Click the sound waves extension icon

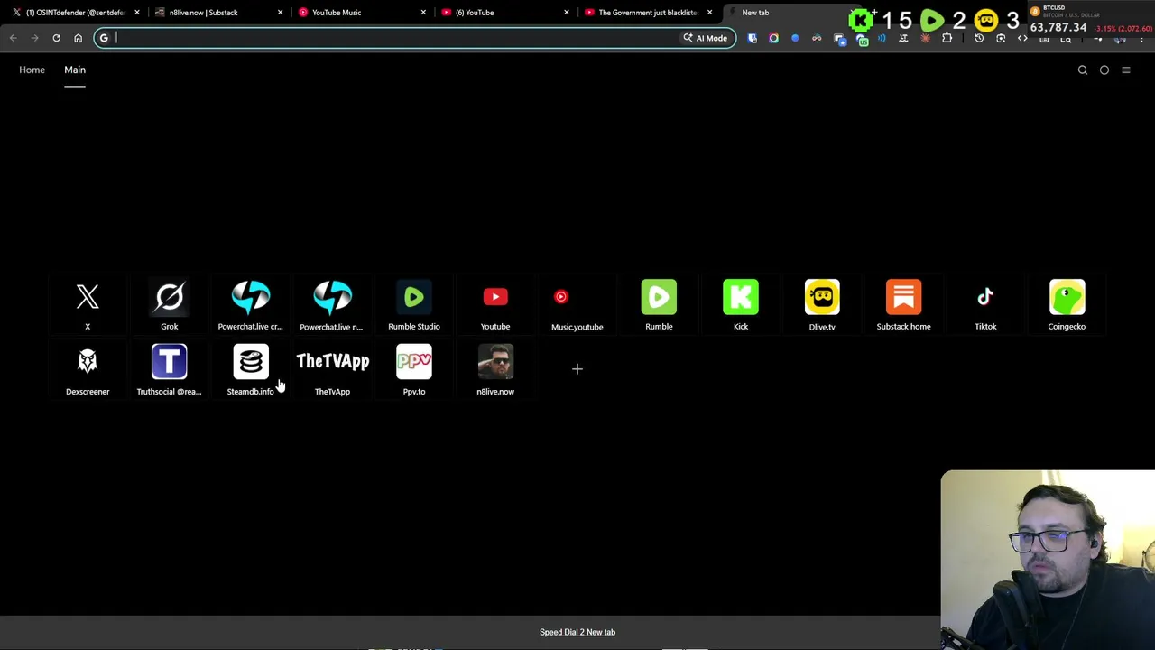(882, 38)
